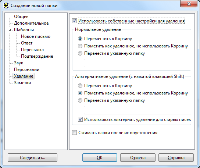Click the OK button
The image size is (200, 168).
[100, 158]
